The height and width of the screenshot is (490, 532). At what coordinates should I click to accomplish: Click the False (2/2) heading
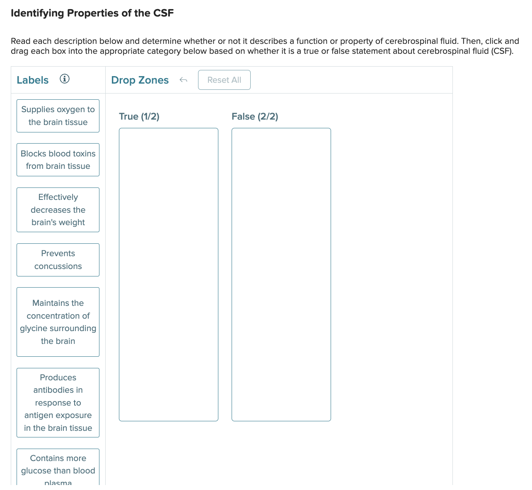255,116
